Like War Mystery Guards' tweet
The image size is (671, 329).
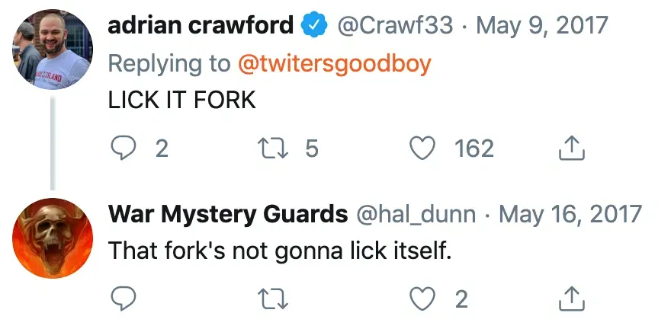point(422,299)
